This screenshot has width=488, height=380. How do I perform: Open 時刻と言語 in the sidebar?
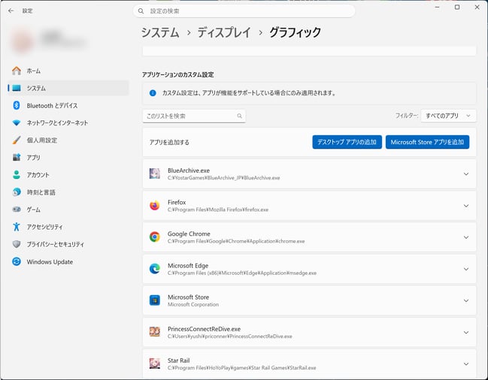click(68, 192)
